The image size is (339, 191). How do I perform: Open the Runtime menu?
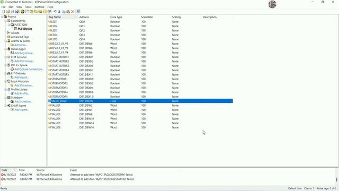click(x=39, y=7)
